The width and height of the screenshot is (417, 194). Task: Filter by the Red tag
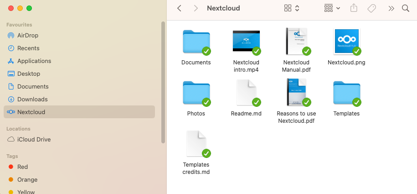pyautogui.click(x=79, y=167)
